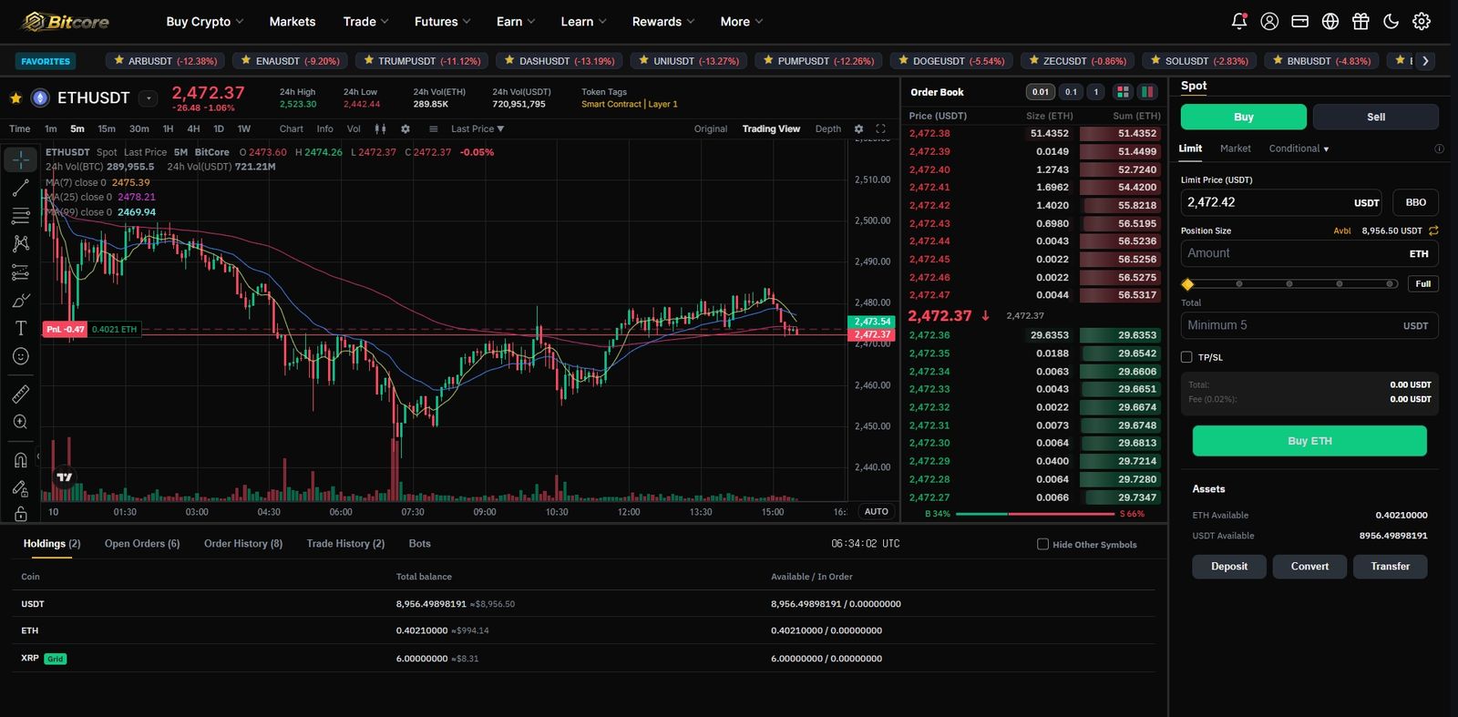Screen dimensions: 1458x717
Task: Open the language globe icon
Action: (1330, 21)
